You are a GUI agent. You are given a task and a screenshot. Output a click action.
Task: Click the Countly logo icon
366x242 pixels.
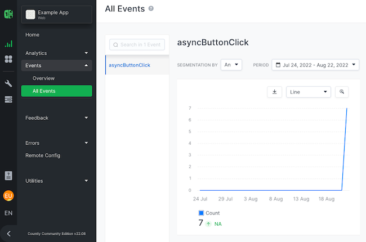pyautogui.click(x=8, y=14)
